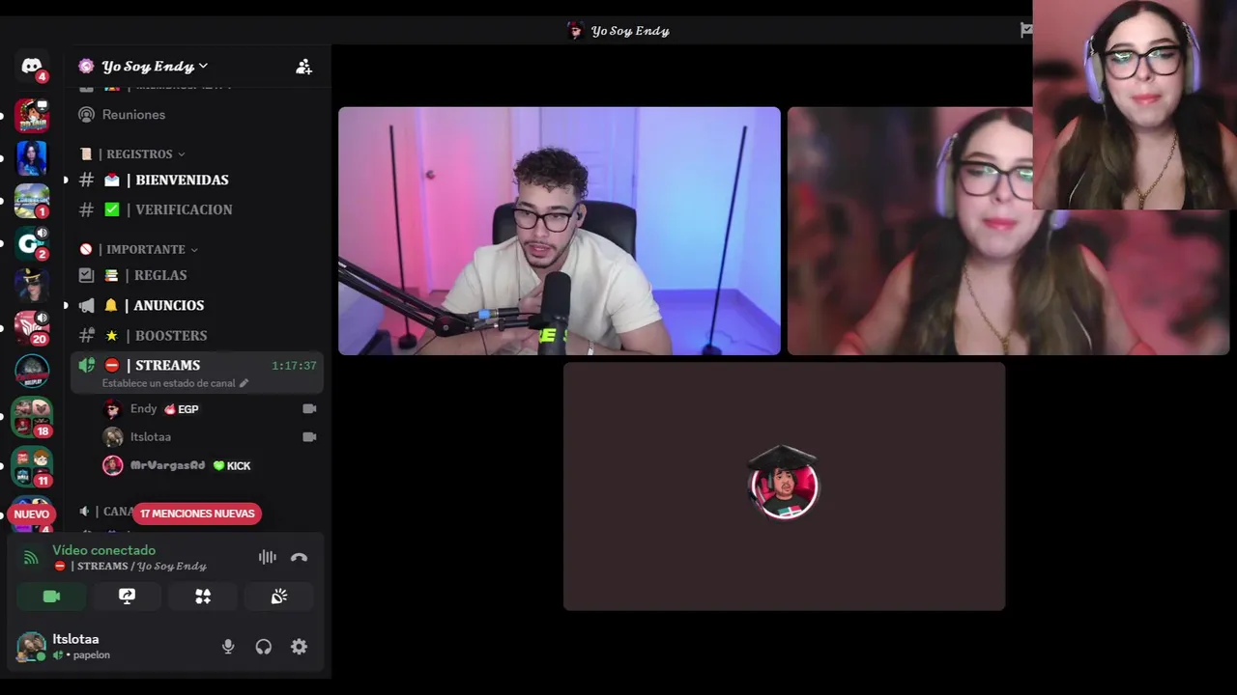This screenshot has width=1237, height=695.
Task: Open the server with 11 mentions badge
Action: (32, 465)
